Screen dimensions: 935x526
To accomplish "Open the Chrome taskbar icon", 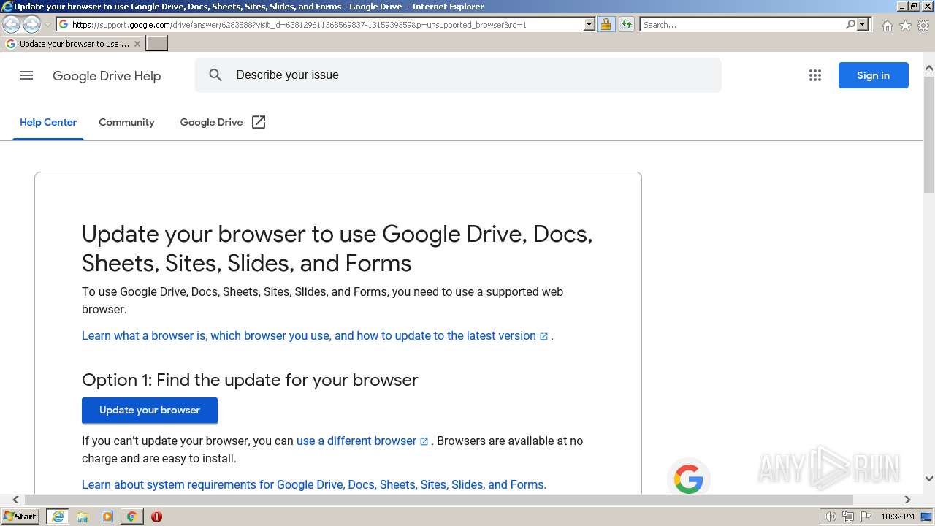I will (131, 517).
